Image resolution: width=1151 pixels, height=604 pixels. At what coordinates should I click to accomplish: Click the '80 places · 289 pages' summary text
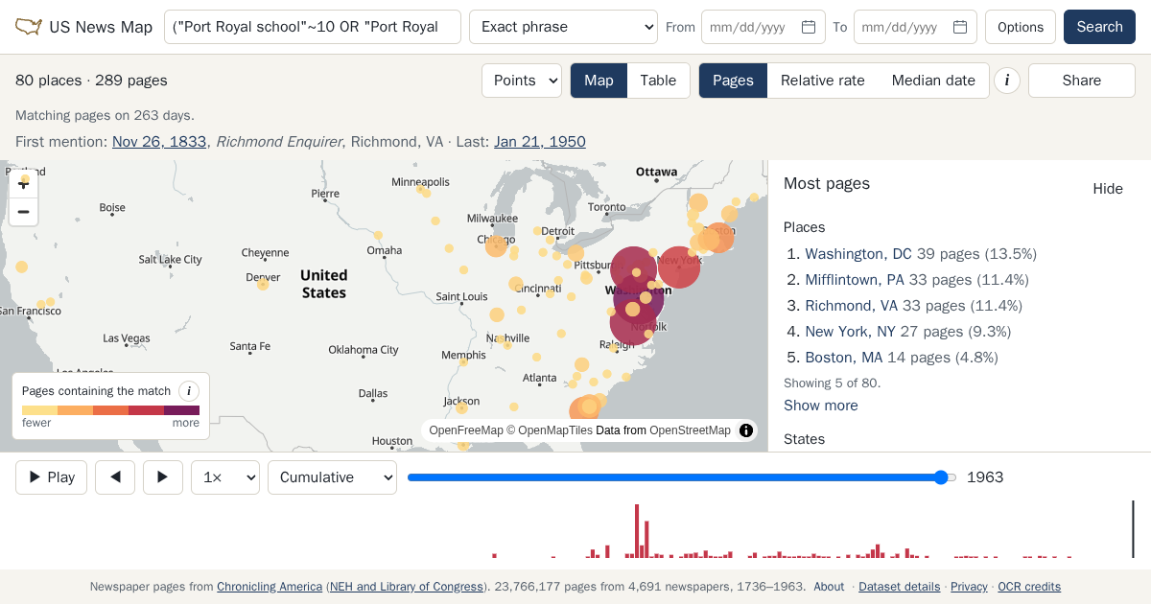tap(91, 81)
